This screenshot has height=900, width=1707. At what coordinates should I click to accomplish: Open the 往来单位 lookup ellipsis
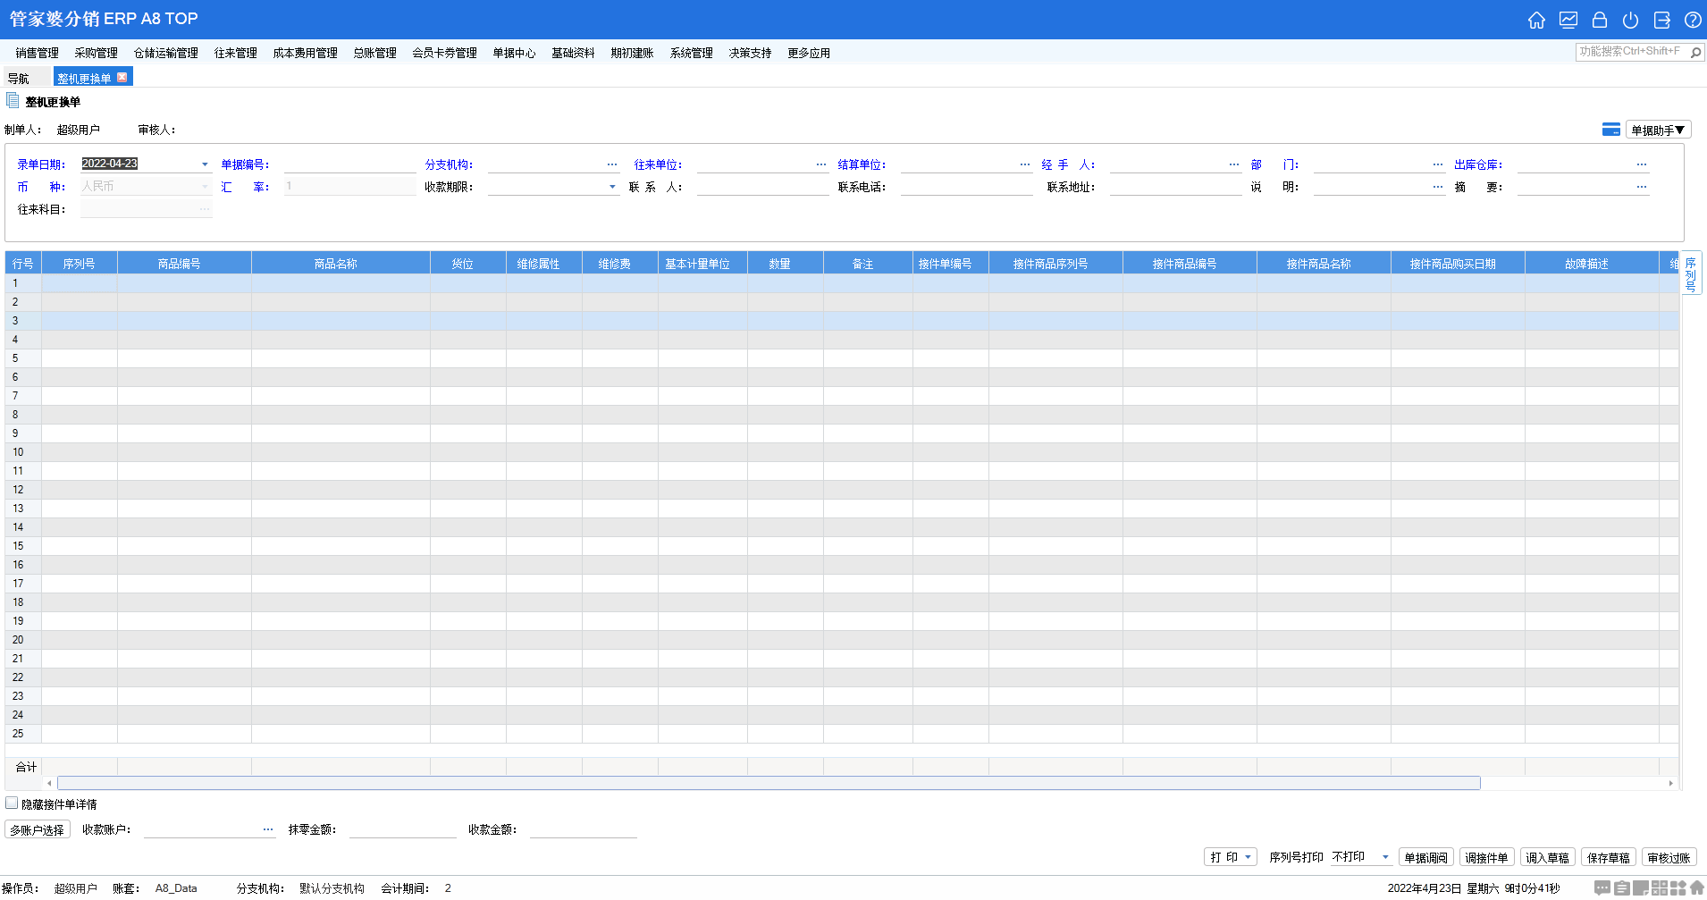pos(821,164)
